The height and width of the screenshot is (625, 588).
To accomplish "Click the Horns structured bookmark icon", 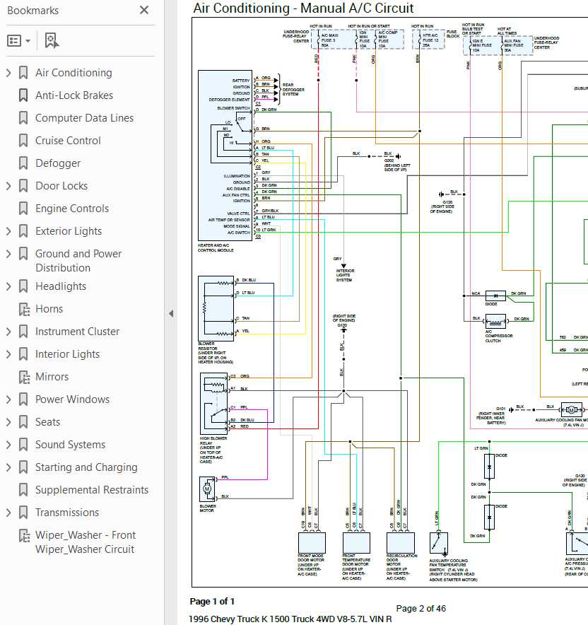I will pos(24,309).
